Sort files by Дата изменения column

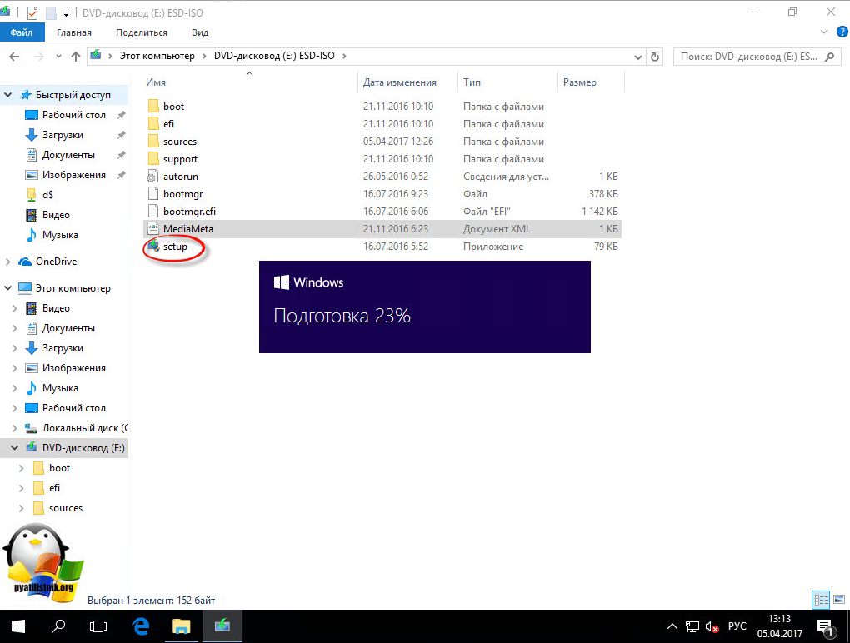pyautogui.click(x=400, y=82)
